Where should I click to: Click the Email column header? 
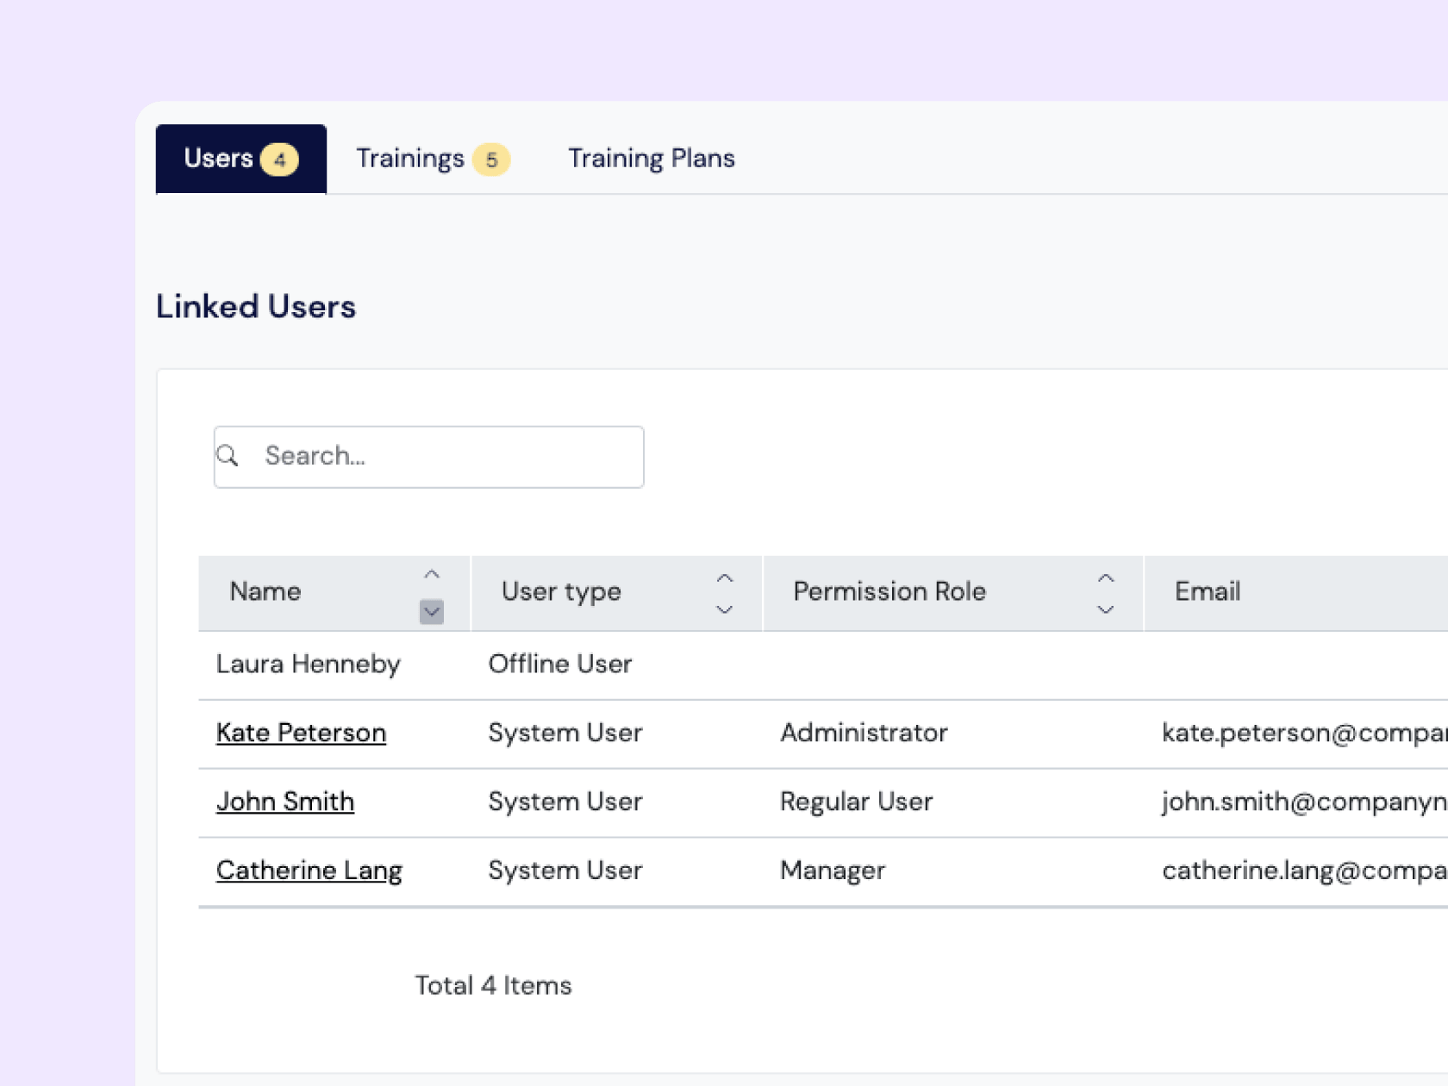1208,592
